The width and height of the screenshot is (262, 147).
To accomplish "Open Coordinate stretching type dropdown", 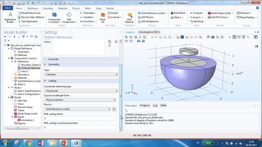I will coord(81,91).
